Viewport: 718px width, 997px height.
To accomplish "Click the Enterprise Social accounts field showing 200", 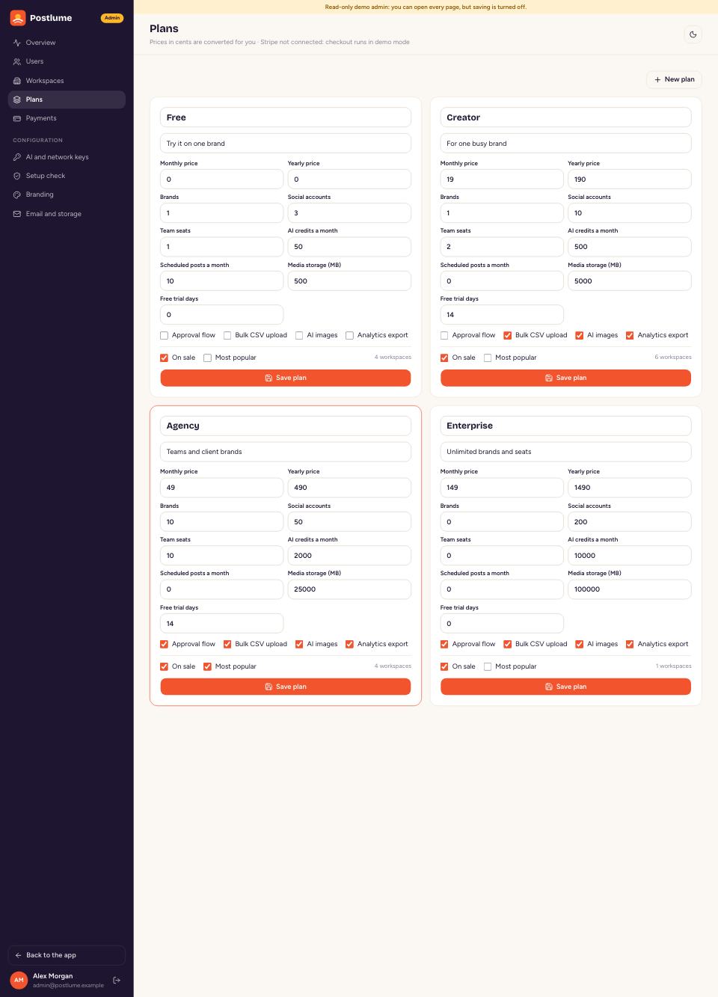I will click(x=630, y=522).
